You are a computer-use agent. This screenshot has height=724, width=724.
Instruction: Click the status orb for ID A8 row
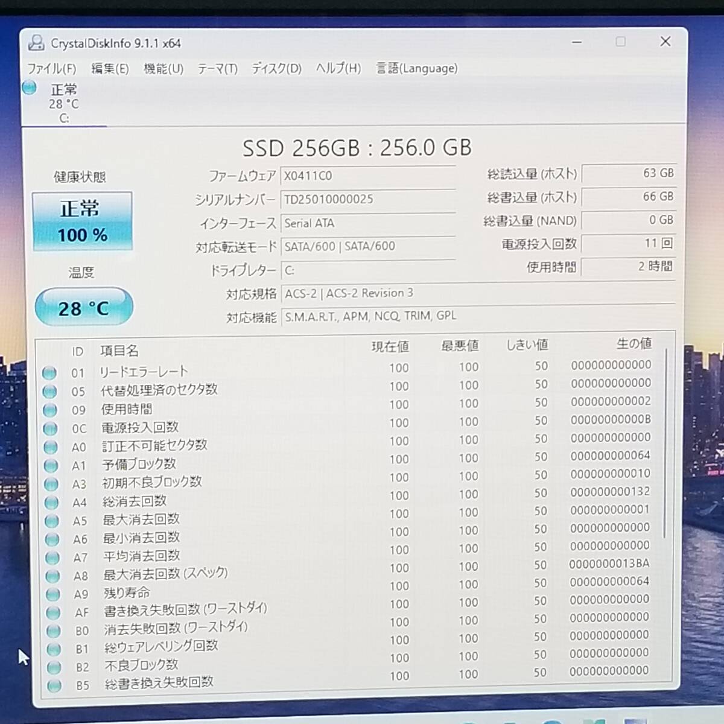coord(53,576)
